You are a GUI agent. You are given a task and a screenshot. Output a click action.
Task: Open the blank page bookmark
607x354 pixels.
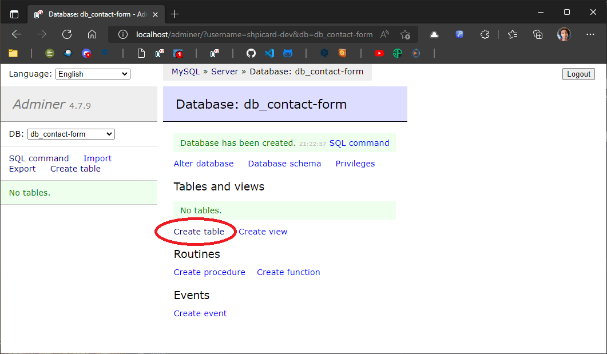point(141,53)
